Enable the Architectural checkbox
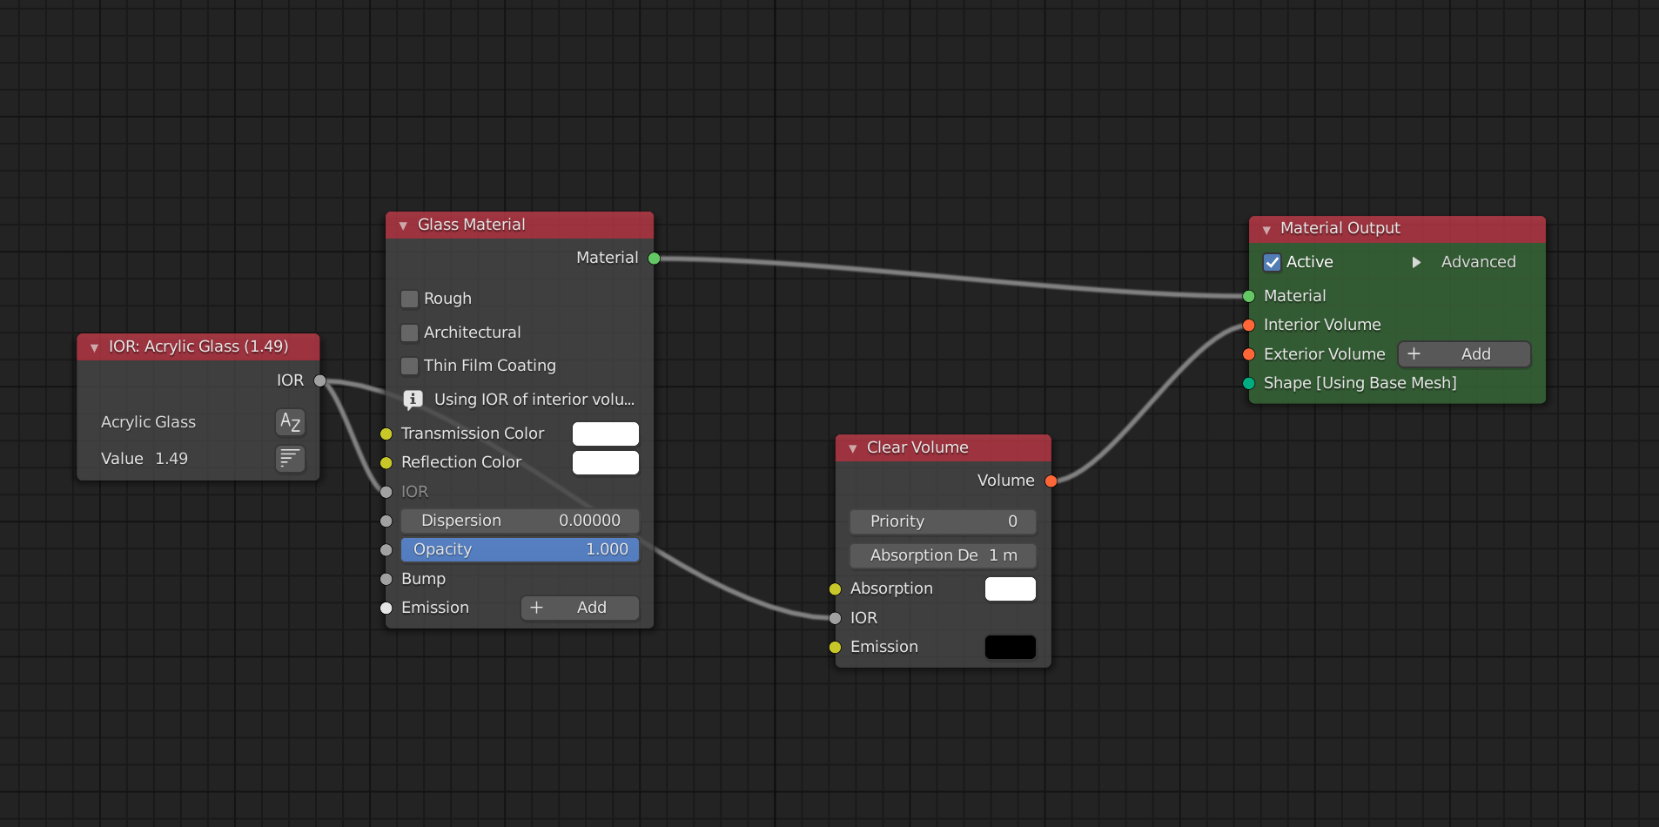Viewport: 1659px width, 827px height. (409, 333)
